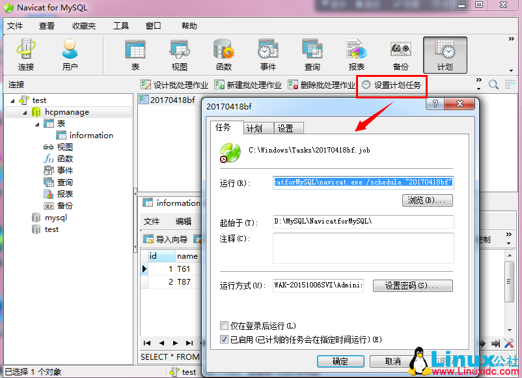Click the 浏览(B) browse button
The height and width of the screenshot is (378, 522).
click(427, 201)
